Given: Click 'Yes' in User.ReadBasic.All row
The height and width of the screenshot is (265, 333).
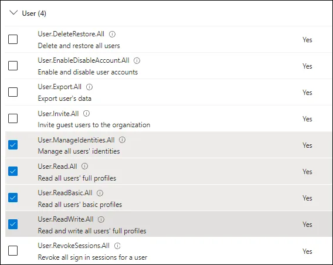Looking at the screenshot, I should 307,198.
